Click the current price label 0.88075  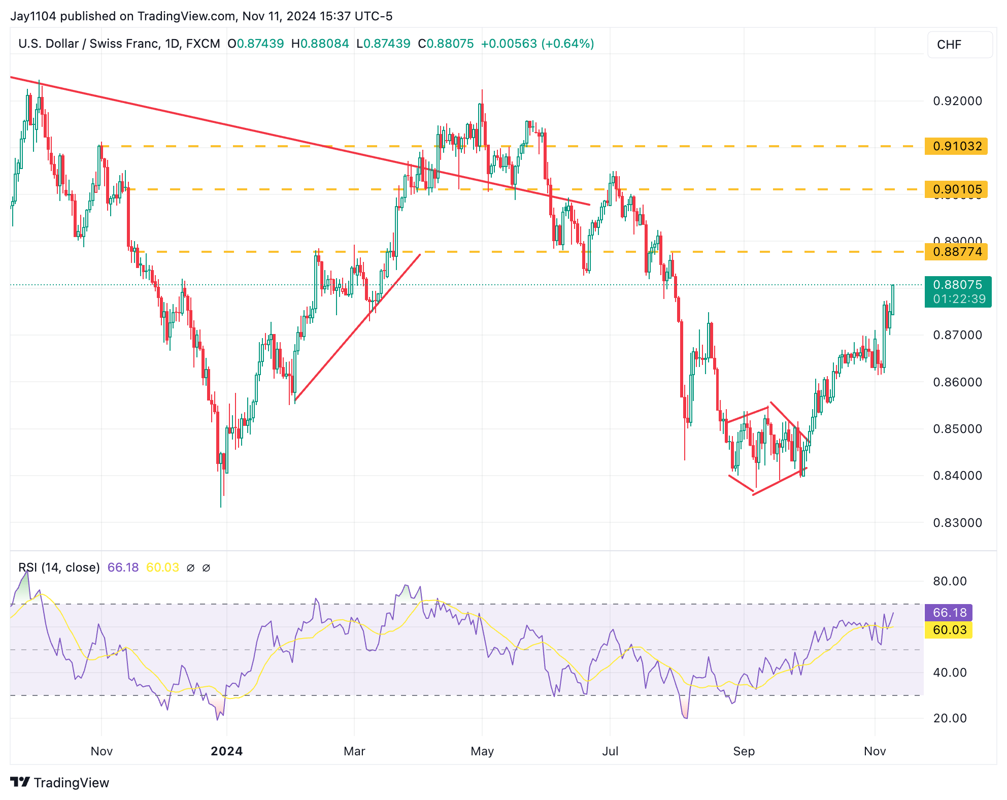958,285
